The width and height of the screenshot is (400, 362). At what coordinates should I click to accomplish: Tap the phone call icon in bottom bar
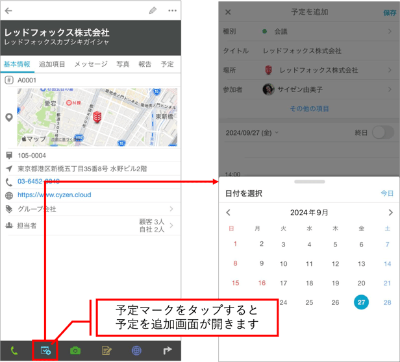tap(14, 351)
